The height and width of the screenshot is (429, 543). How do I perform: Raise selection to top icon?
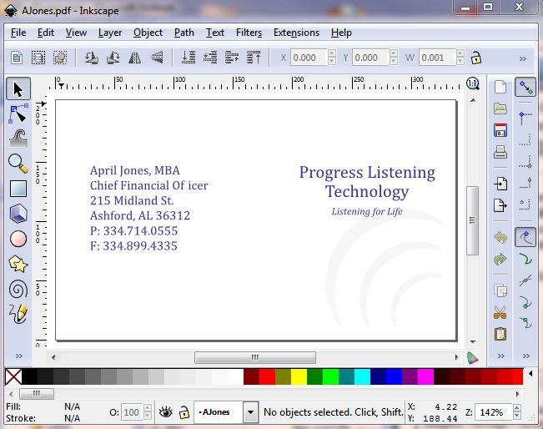coord(254,58)
